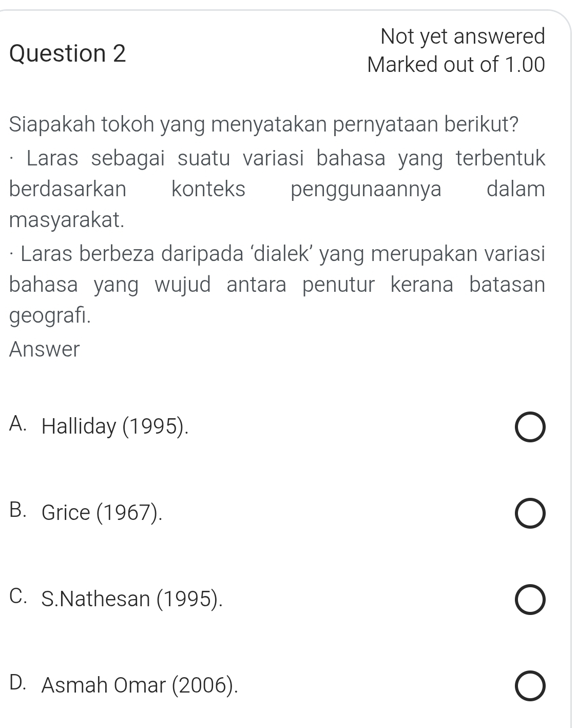This screenshot has width=577, height=728.
Task: Click the "Marked out of 1.00" text
Action: [455, 65]
